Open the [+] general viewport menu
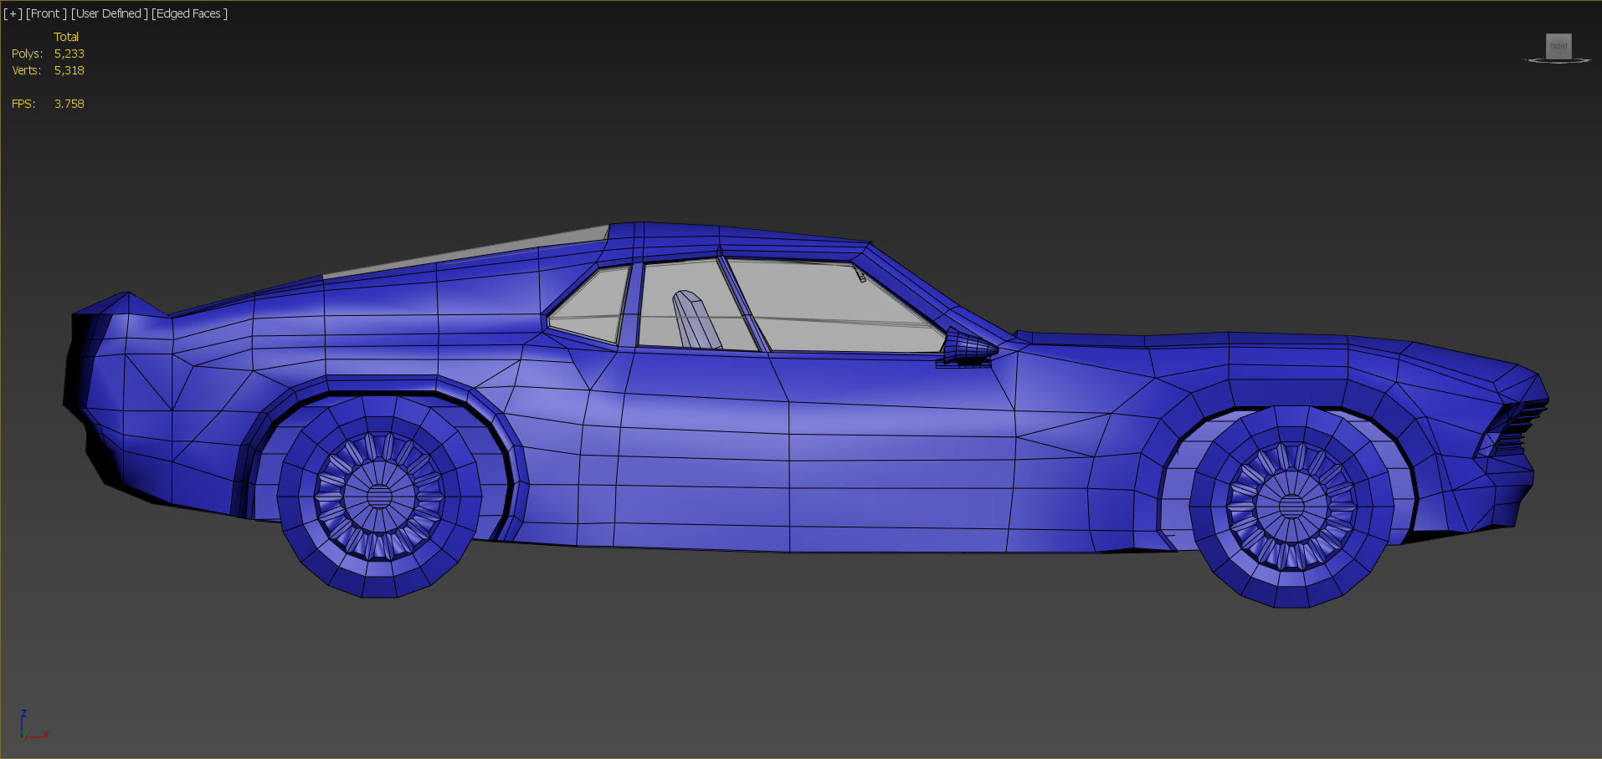Screen dimensions: 1602x759 (13, 13)
